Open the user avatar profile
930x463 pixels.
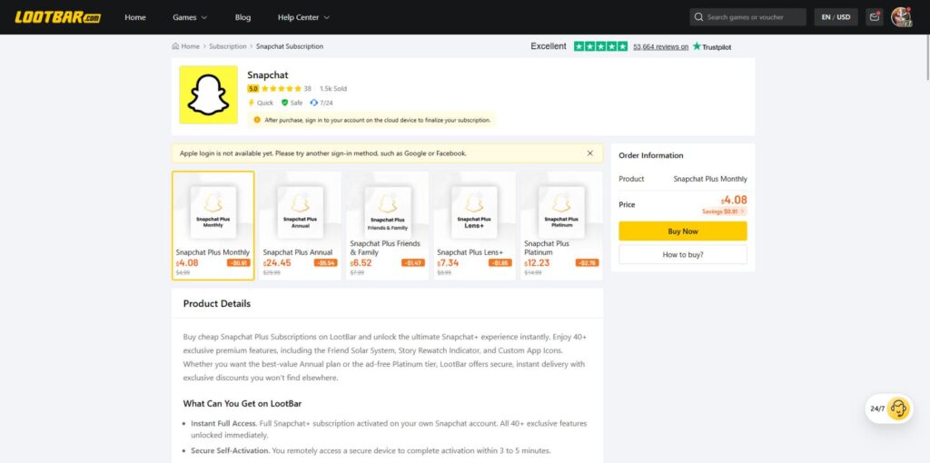tap(901, 17)
